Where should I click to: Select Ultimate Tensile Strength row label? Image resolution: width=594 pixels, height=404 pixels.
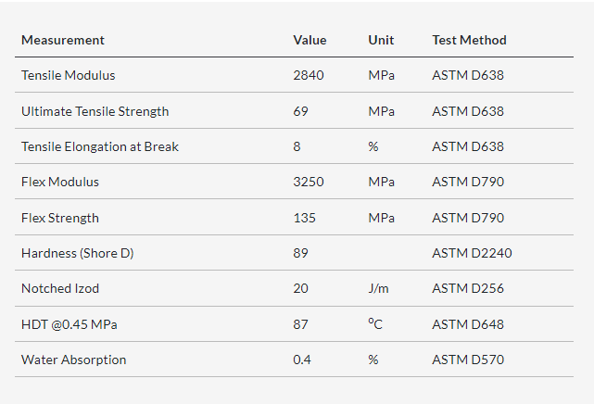[x=95, y=111]
